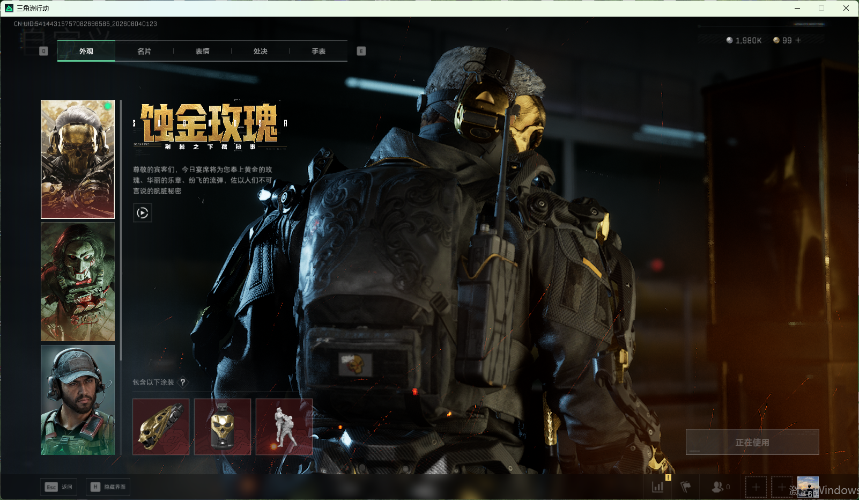
Task: Click the 蚀金玫瑰 skin title
Action: (x=209, y=123)
